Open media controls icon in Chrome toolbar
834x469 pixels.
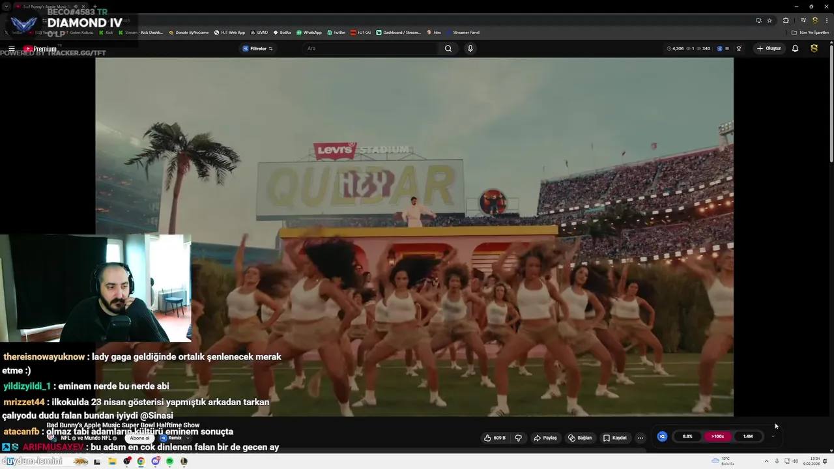point(803,20)
